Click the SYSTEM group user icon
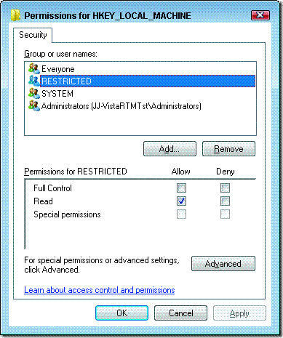 tap(34, 93)
